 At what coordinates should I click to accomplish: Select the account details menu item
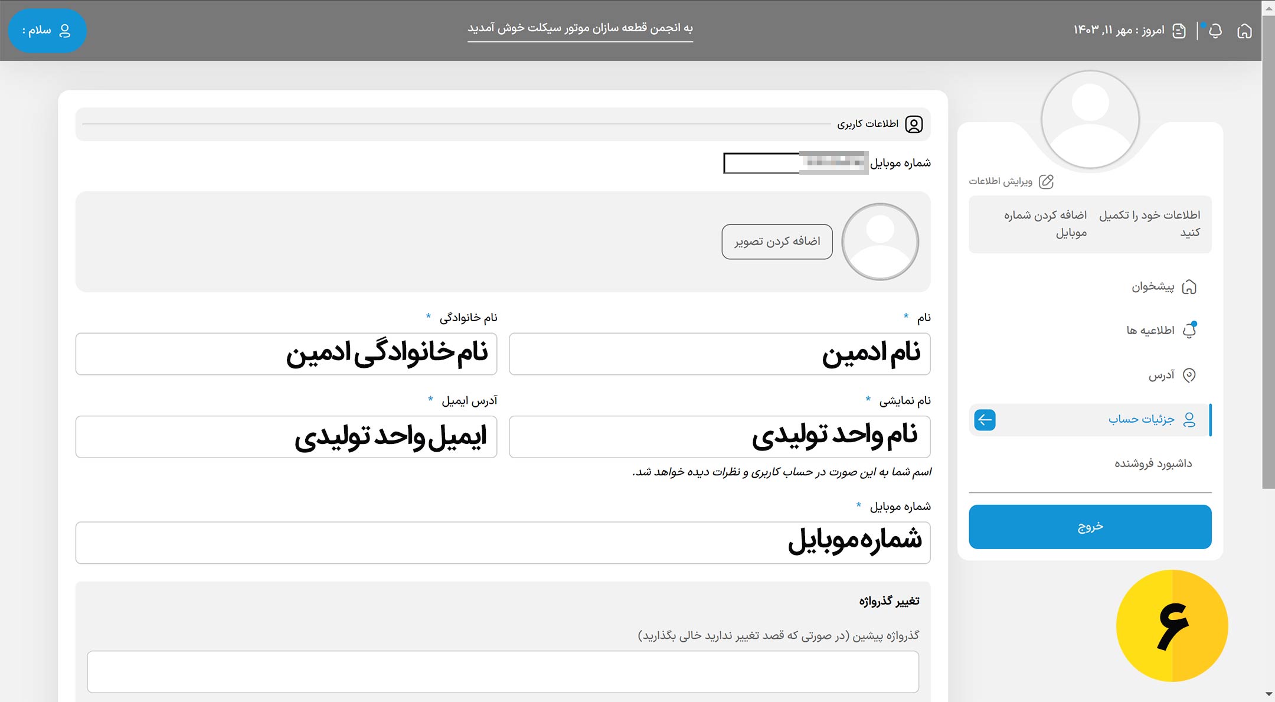point(1141,419)
